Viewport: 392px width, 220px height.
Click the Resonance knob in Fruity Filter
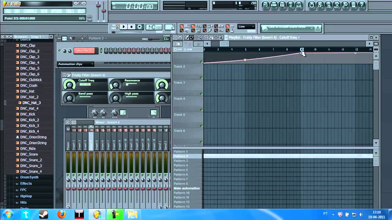[116, 85]
